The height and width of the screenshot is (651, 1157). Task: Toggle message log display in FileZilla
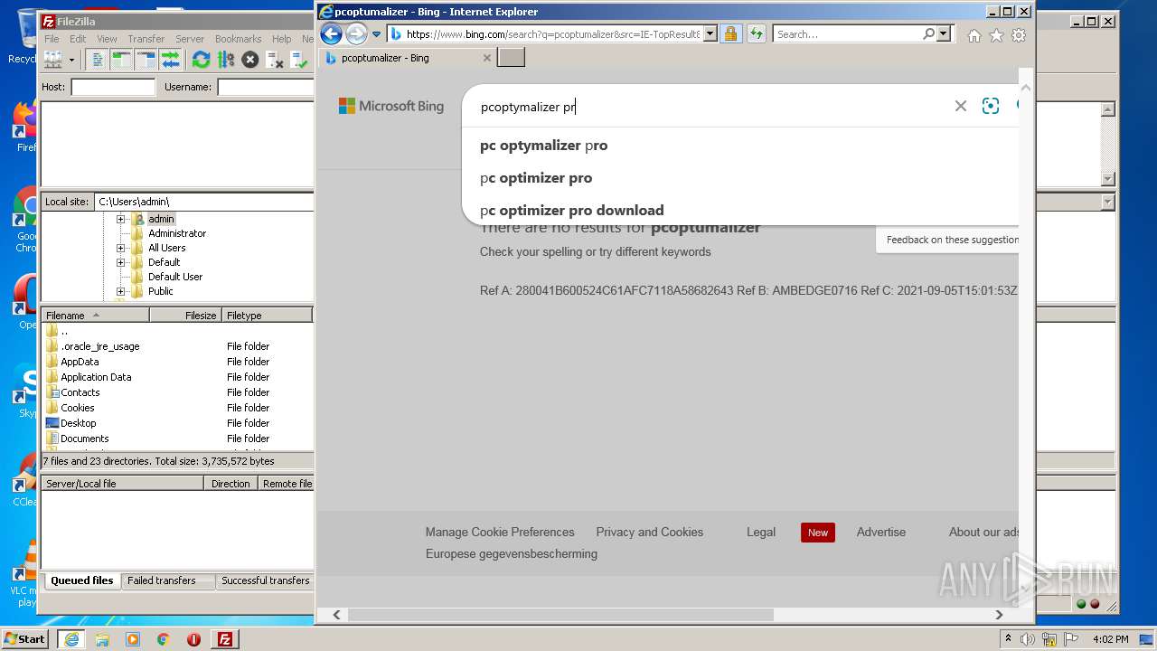pyautogui.click(x=98, y=60)
